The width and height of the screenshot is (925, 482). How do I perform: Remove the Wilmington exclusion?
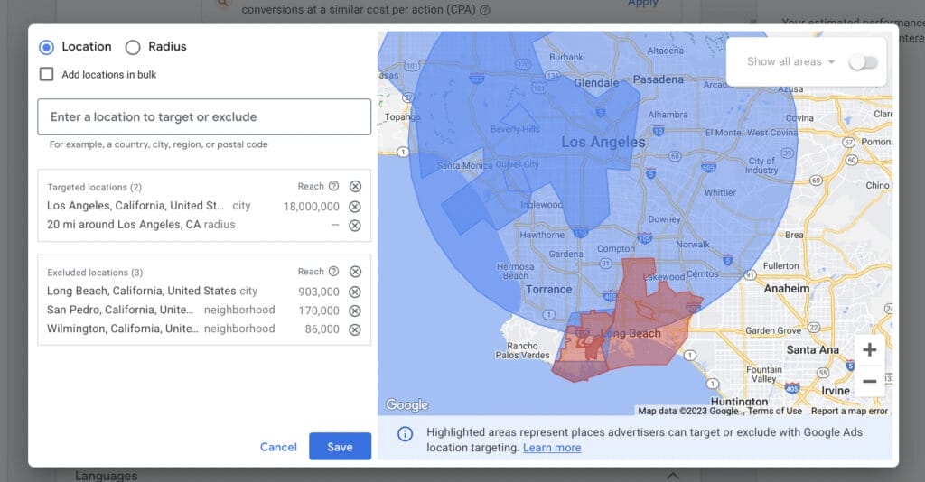354,329
